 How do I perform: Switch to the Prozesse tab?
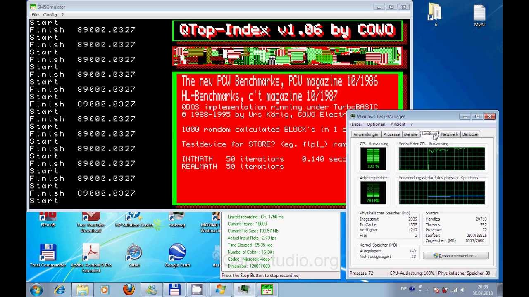391,134
